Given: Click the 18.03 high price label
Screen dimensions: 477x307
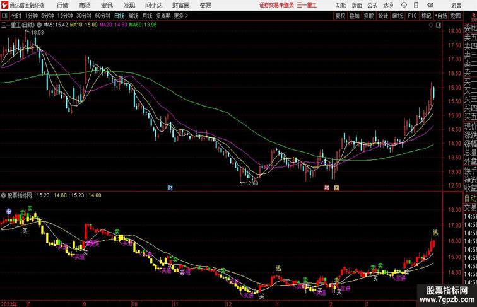Looking at the screenshot, I should click(37, 33).
